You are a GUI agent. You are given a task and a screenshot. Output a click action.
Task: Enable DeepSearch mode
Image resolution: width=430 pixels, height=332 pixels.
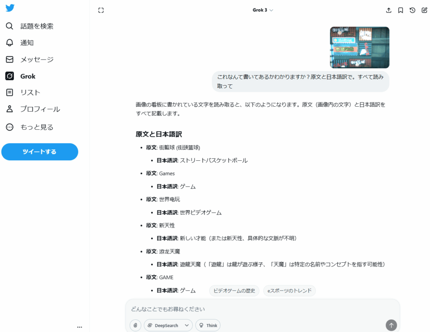click(x=164, y=325)
